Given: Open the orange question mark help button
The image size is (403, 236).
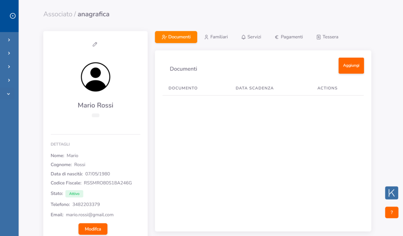Looking at the screenshot, I should (x=392, y=212).
